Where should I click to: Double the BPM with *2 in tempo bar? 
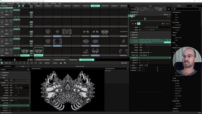click(x=36, y=63)
